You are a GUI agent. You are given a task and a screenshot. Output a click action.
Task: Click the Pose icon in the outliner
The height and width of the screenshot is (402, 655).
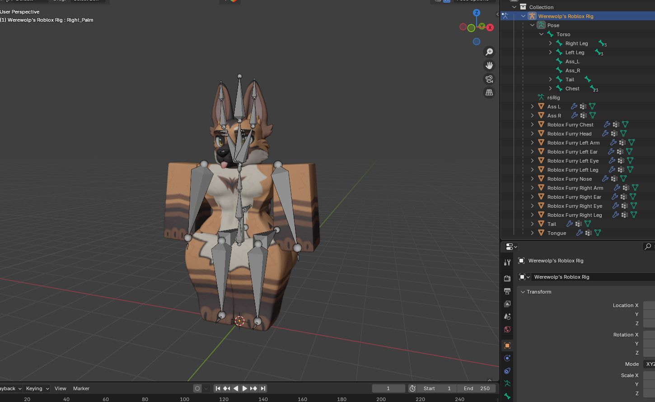[x=541, y=25]
